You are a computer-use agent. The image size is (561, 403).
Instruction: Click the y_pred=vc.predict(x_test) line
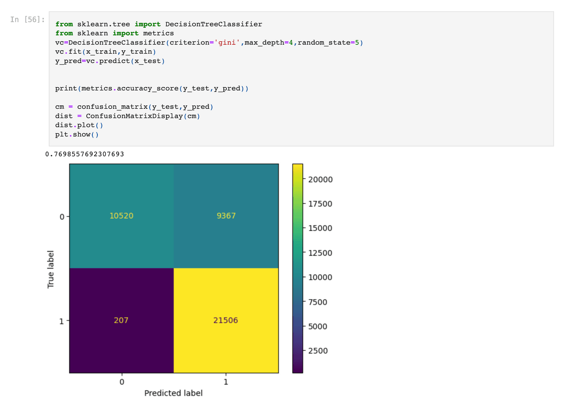(x=110, y=61)
